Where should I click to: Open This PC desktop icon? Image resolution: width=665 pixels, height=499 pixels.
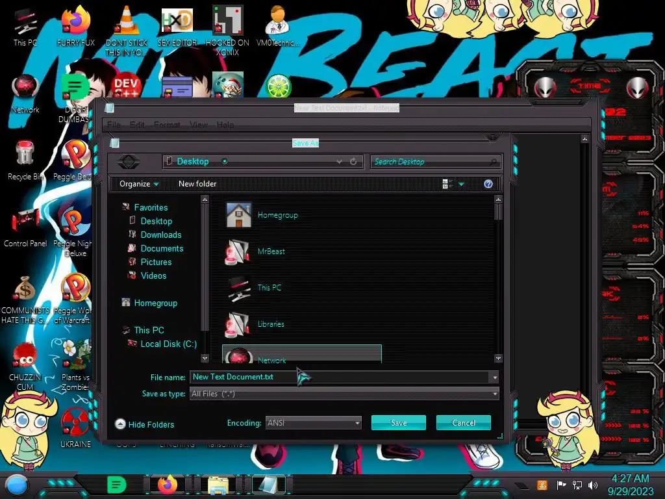coord(25,27)
